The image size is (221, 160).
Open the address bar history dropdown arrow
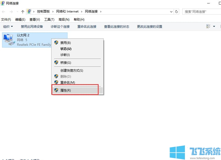pyautogui.click(x=171, y=12)
